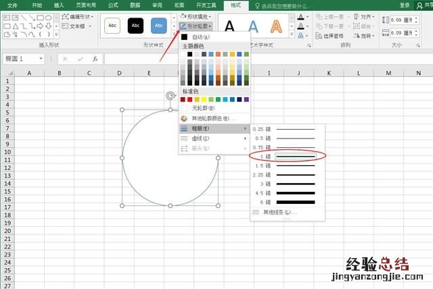Select column K header
This screenshot has width=433, height=289.
click(x=329, y=73)
